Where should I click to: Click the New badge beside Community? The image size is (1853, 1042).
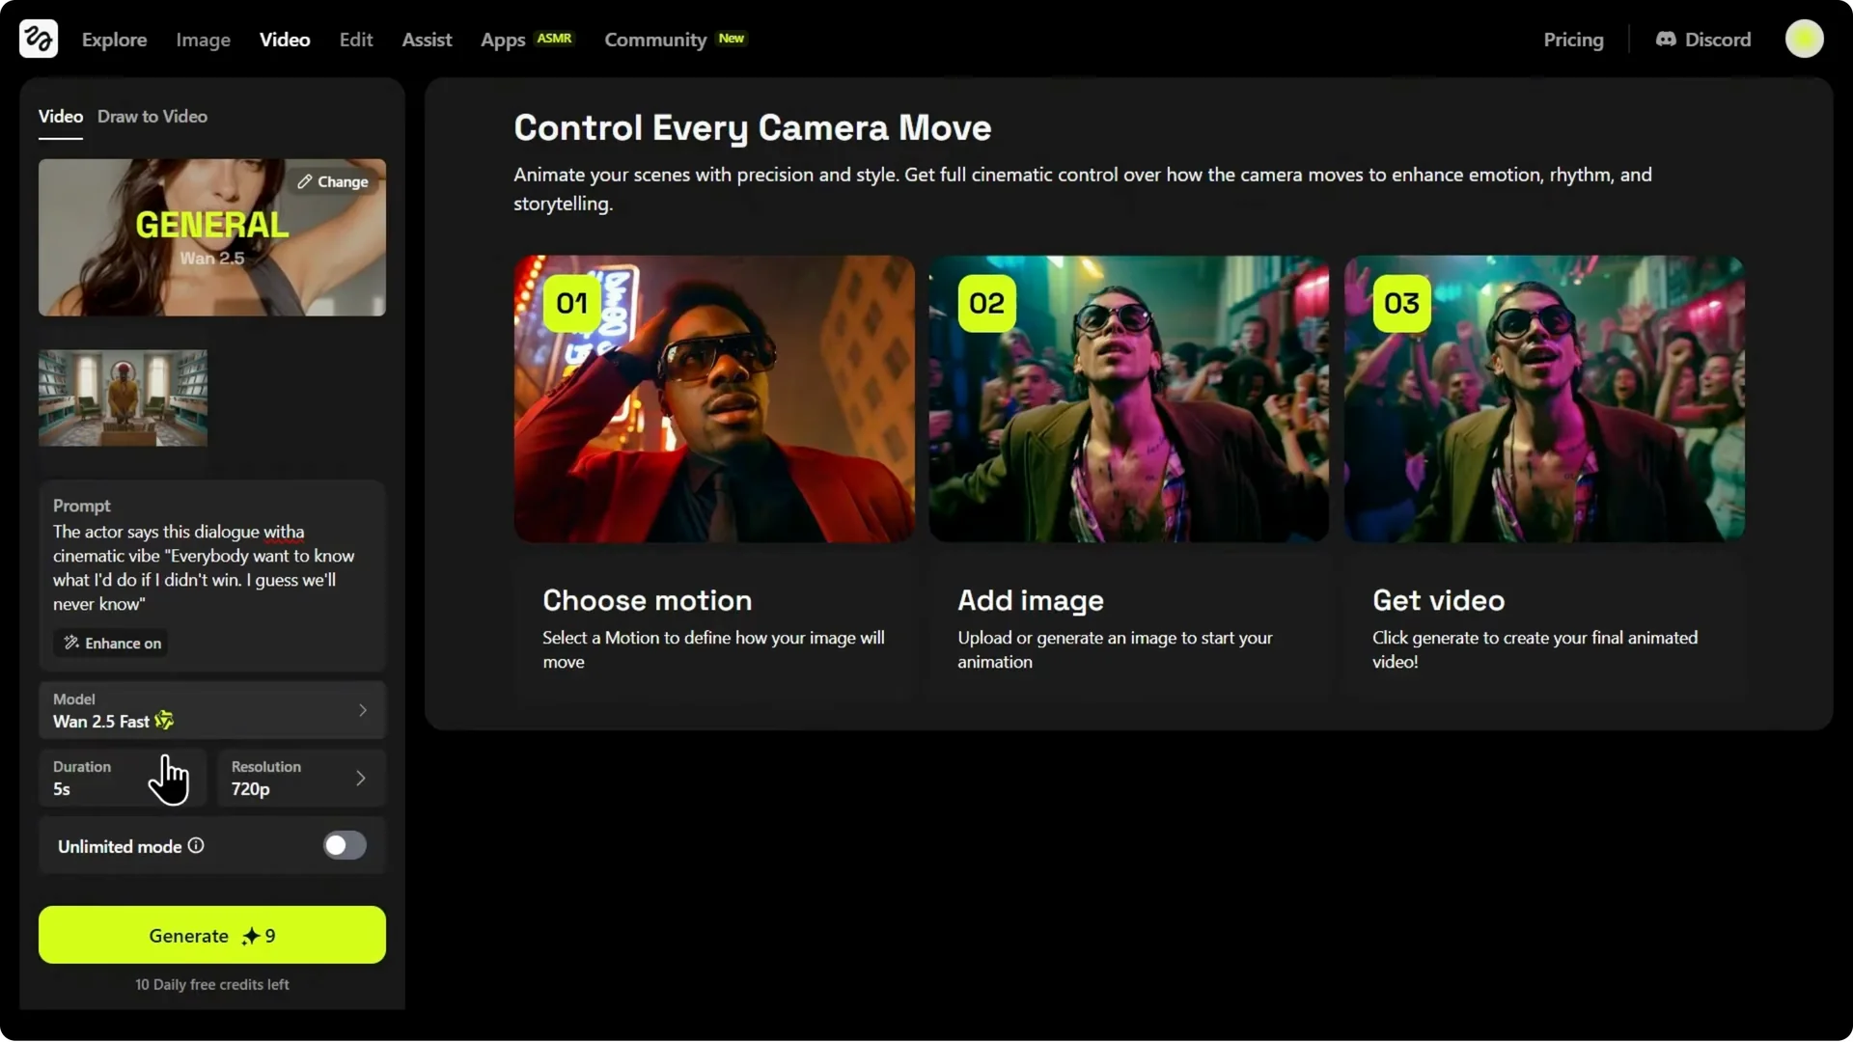click(x=733, y=38)
